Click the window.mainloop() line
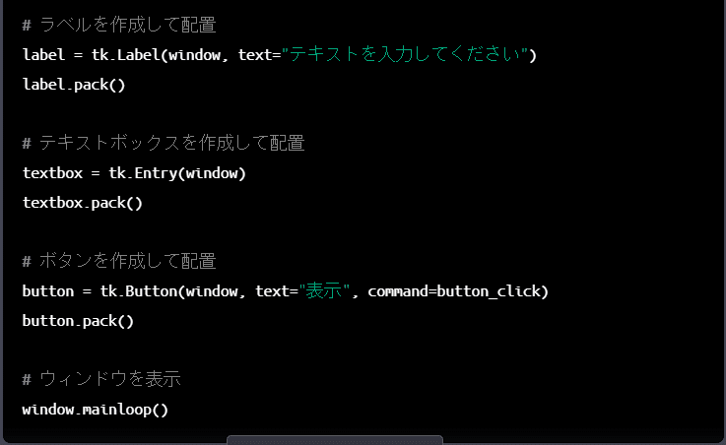The width and height of the screenshot is (726, 445). pos(95,410)
